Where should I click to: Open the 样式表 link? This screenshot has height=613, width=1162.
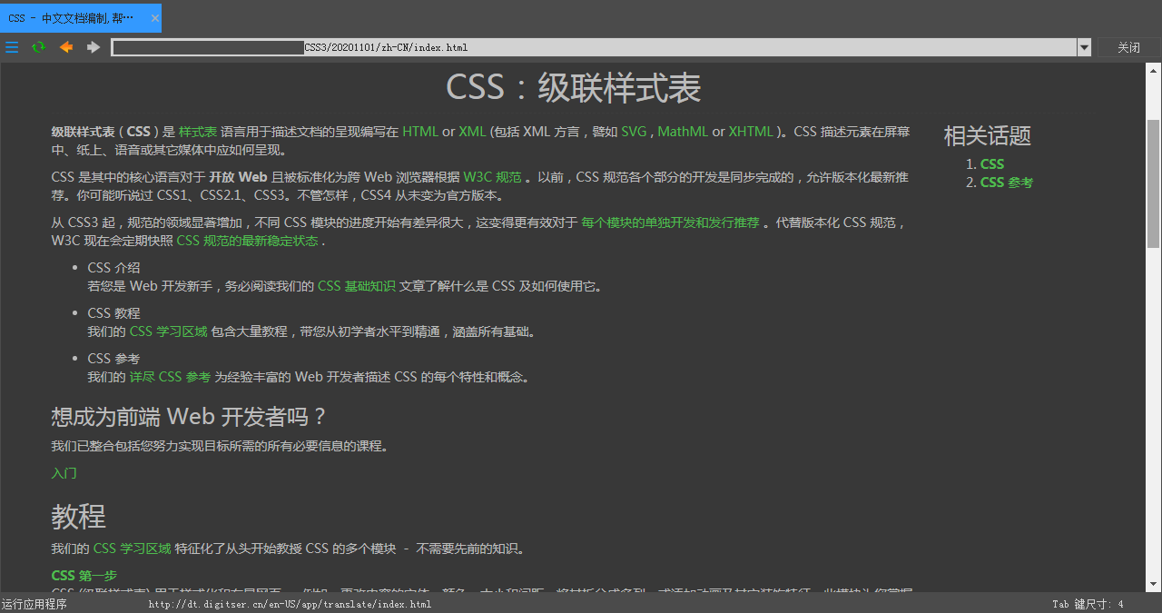tap(197, 131)
